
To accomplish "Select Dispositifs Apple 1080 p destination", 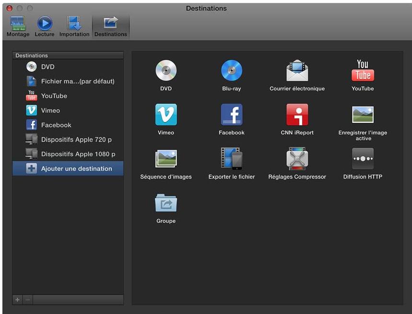I will click(x=68, y=154).
